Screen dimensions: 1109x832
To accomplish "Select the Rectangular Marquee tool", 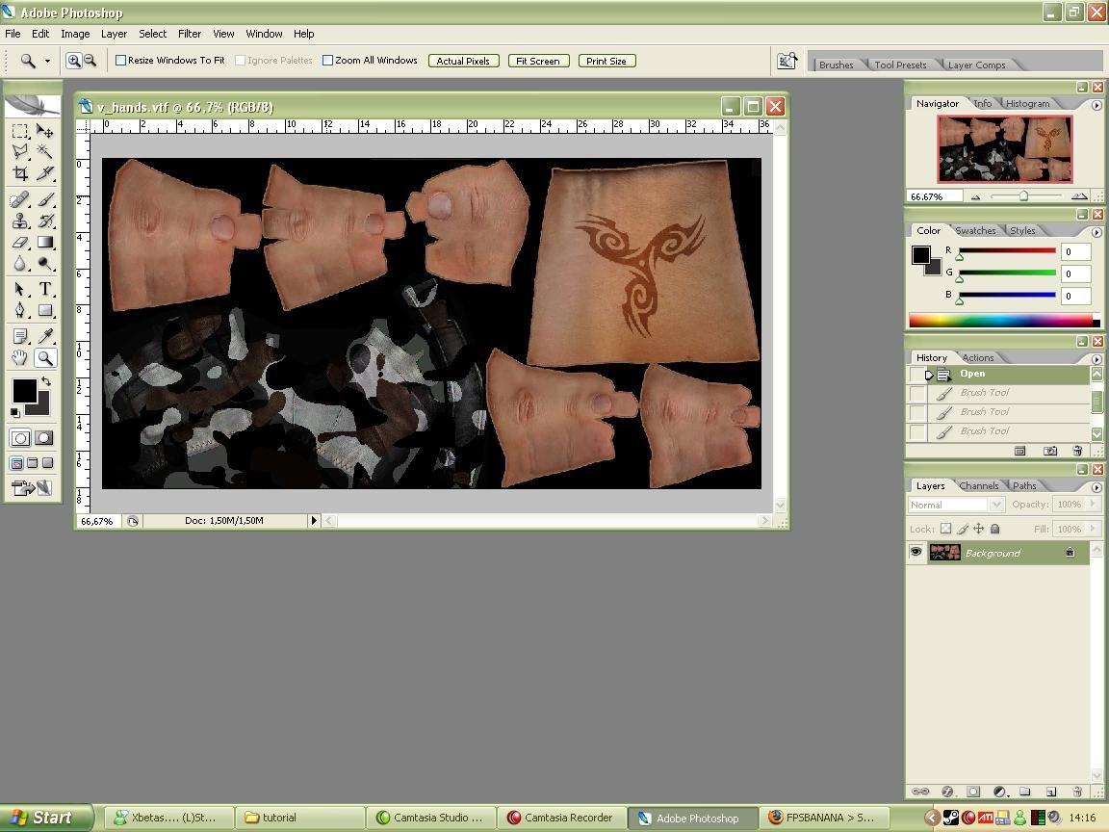I will pos(19,131).
